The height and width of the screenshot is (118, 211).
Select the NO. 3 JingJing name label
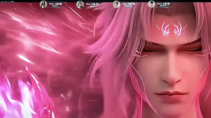pyautogui.click(x=129, y=5)
